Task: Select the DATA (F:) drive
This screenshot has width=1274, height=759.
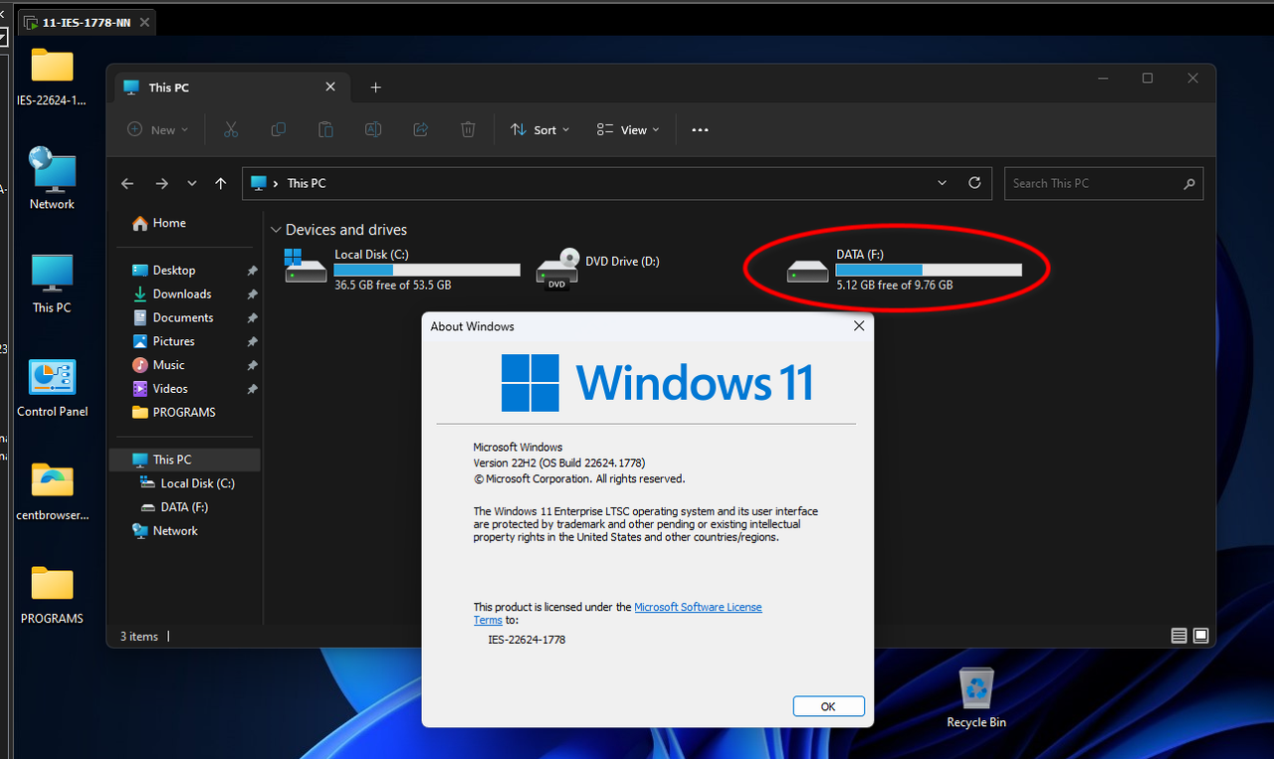Action: click(x=904, y=270)
